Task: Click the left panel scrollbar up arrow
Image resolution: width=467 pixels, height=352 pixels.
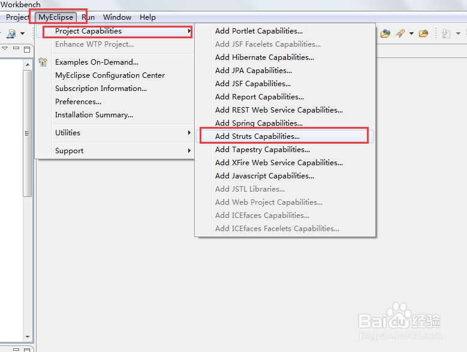Action: click(x=28, y=65)
